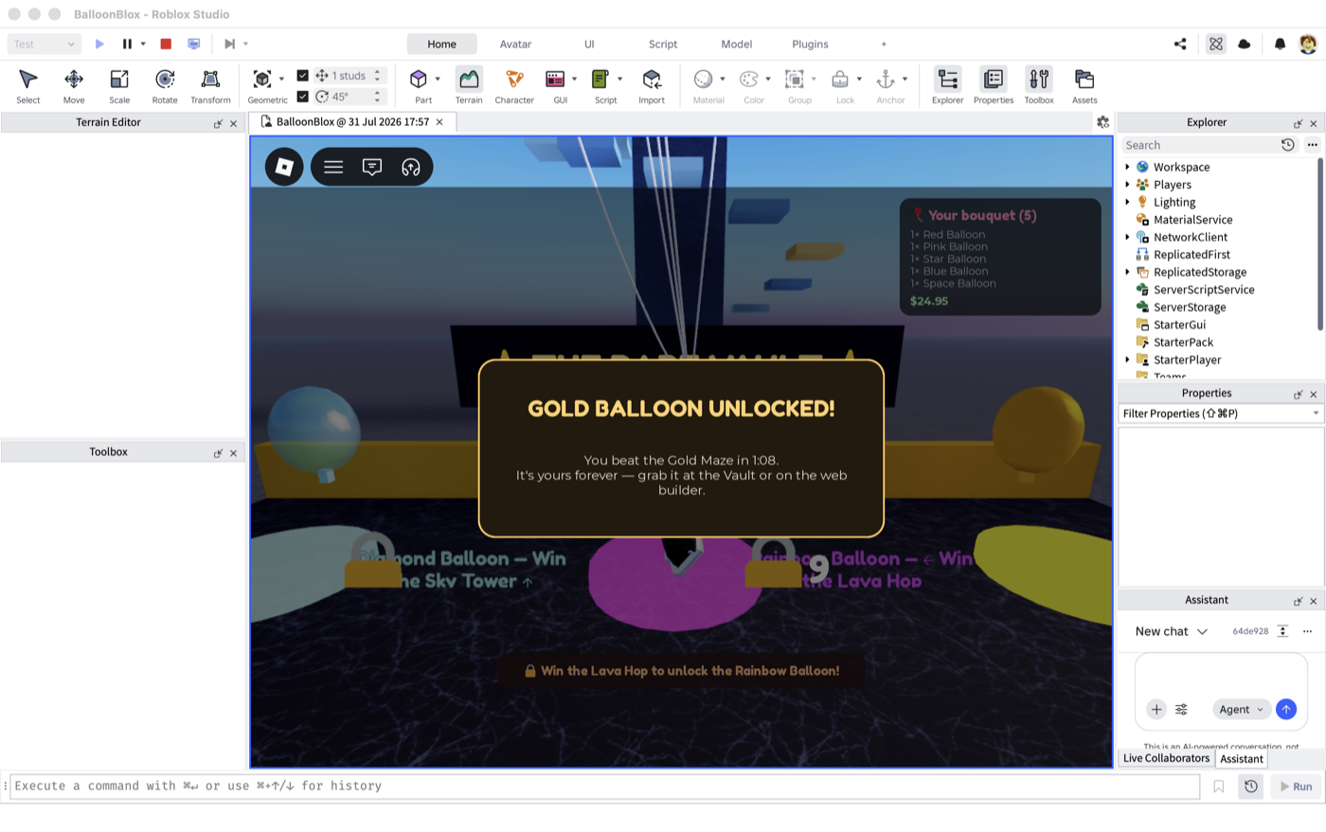Click the Group tool icon
Screen dimensions: 1326x832
(x=795, y=79)
